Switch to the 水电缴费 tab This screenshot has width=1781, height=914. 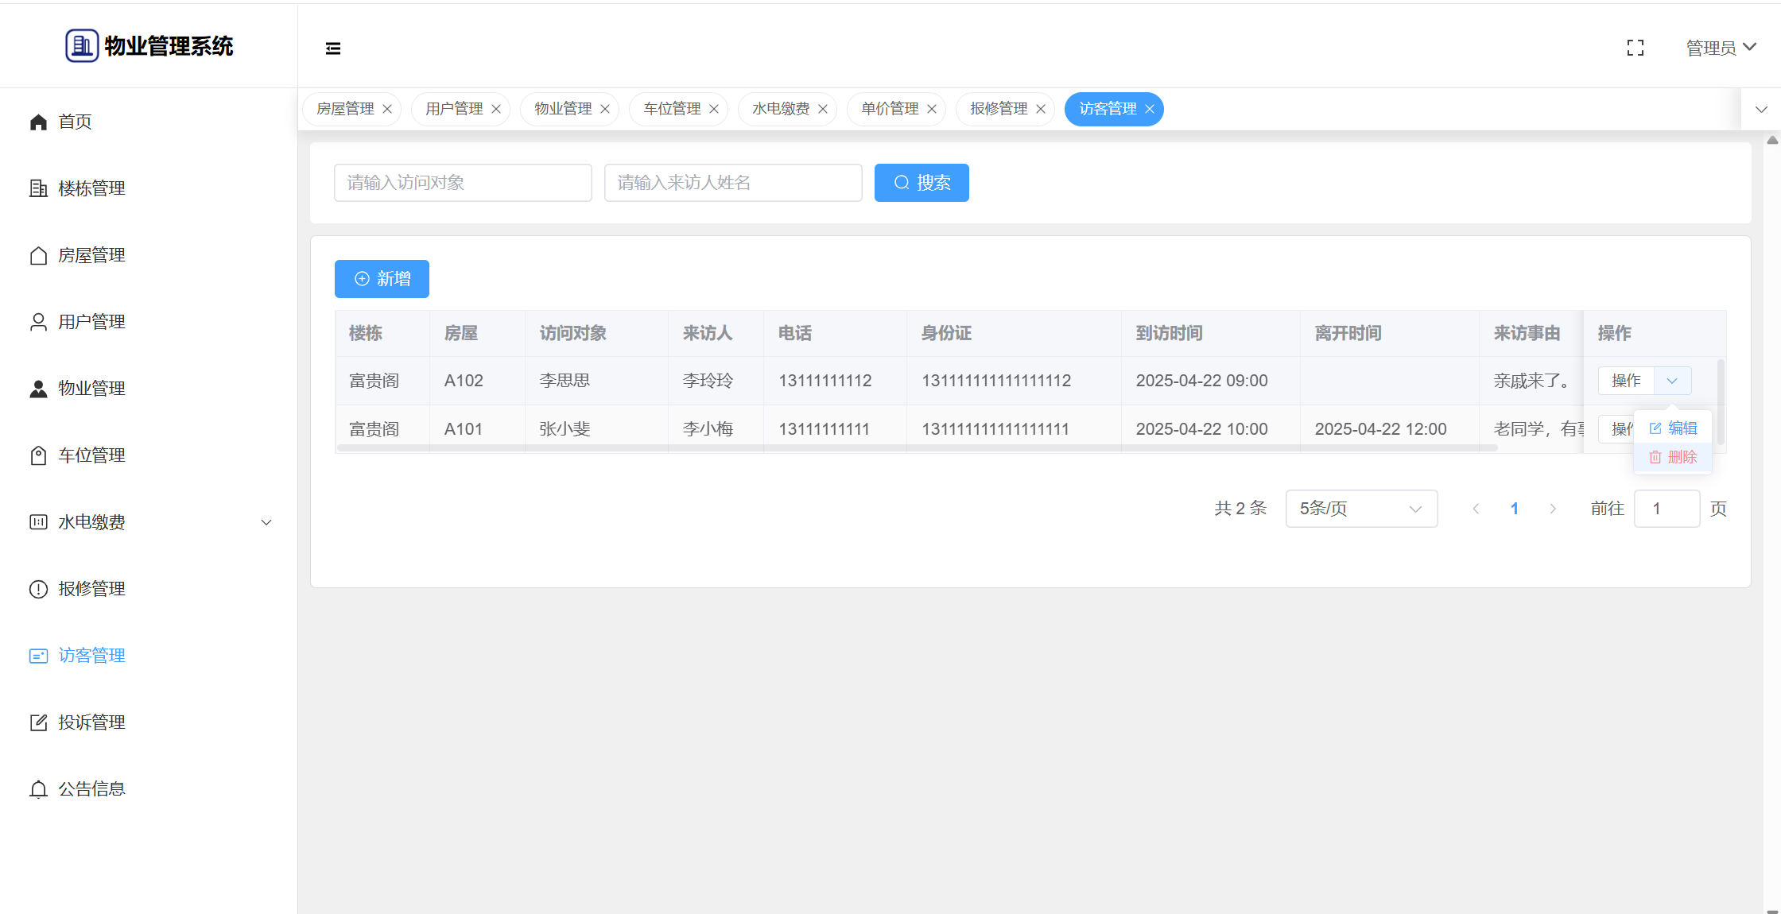(780, 109)
